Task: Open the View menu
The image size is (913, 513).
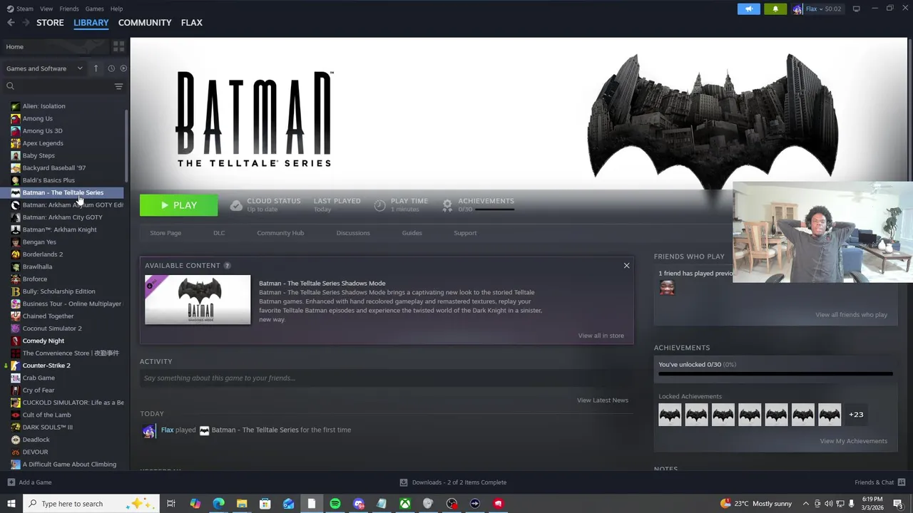Action: click(x=46, y=9)
